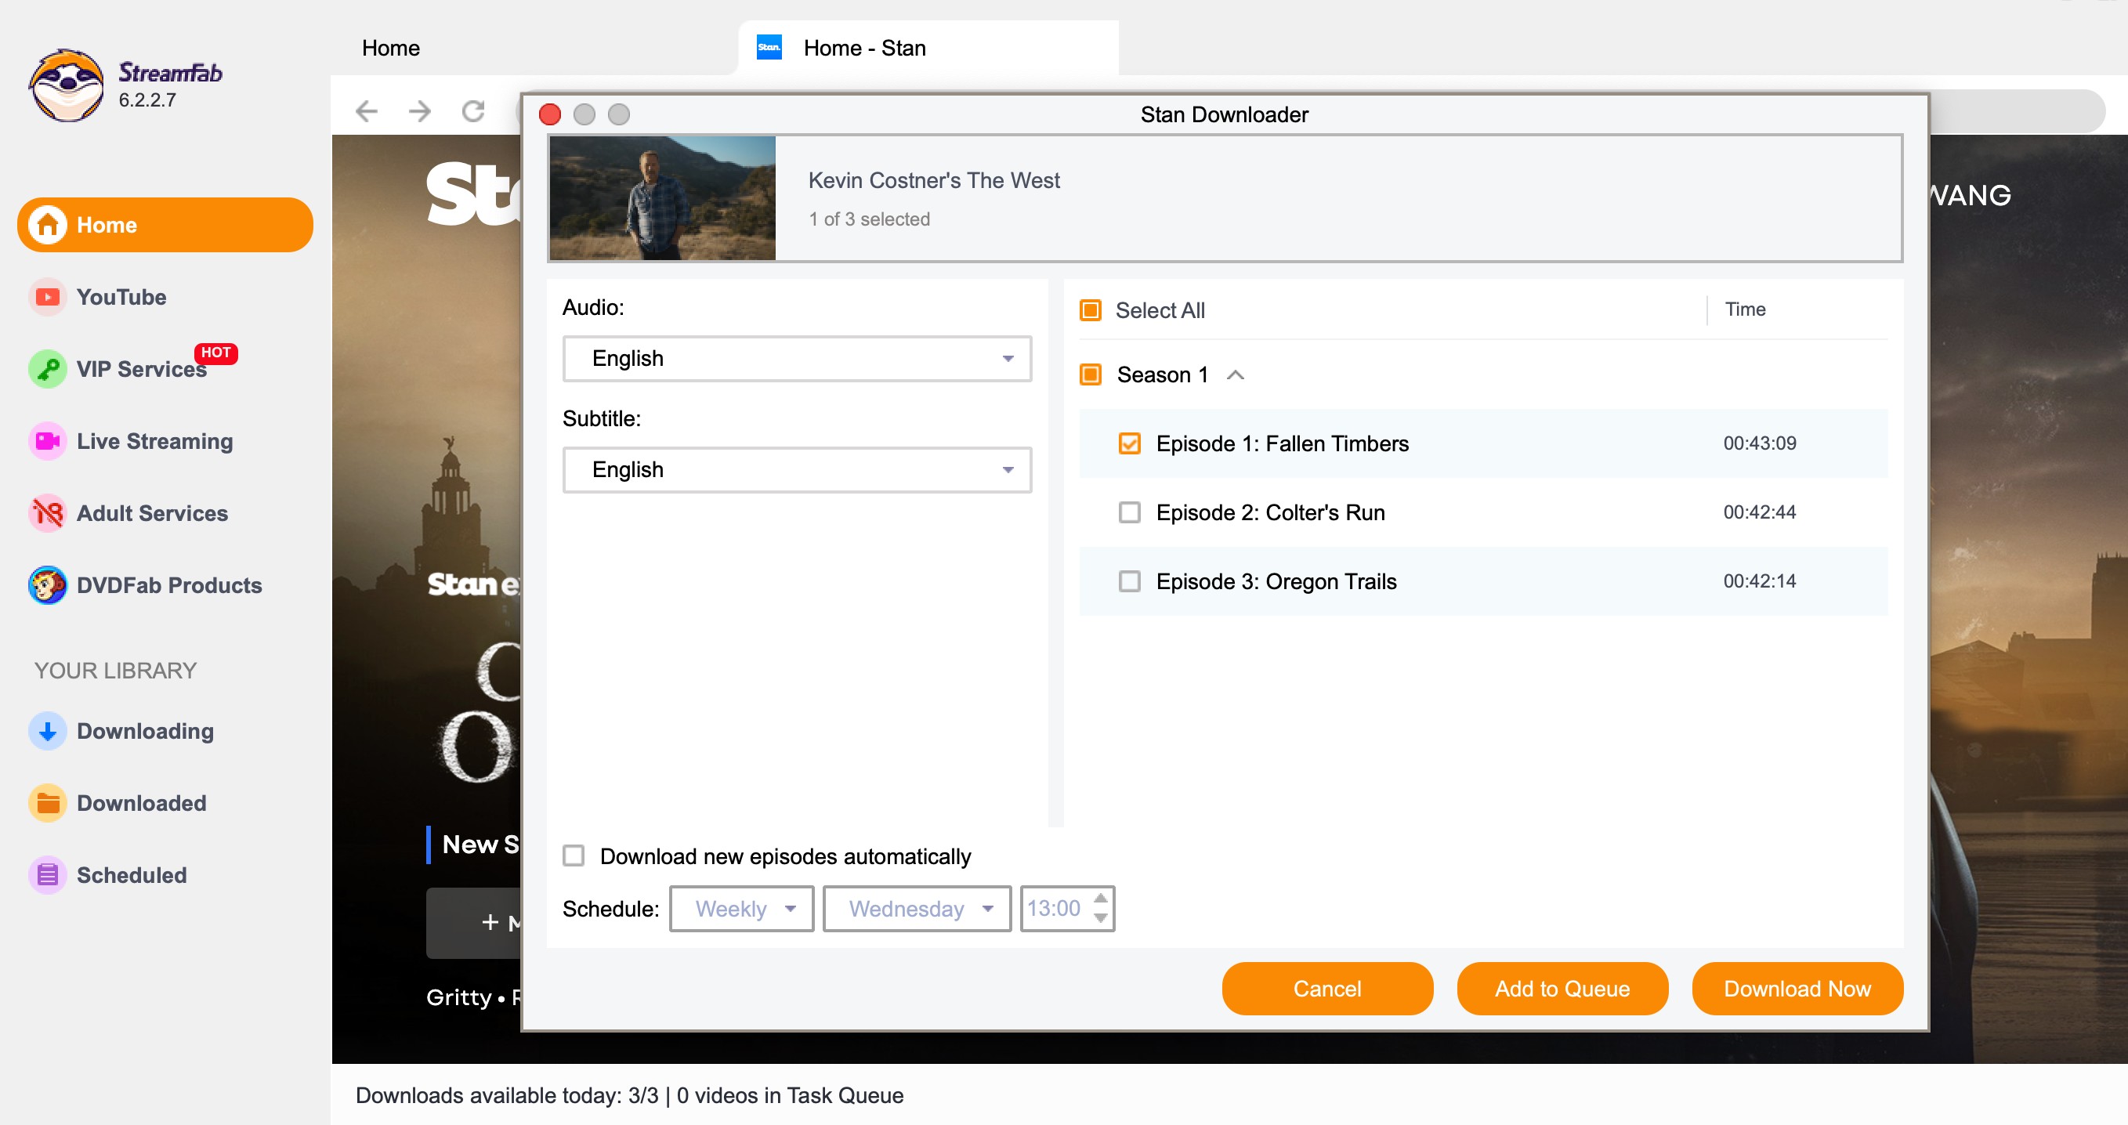Click the StreamFab sloth logo
Viewport: 2128px width, 1125px height.
[x=66, y=85]
